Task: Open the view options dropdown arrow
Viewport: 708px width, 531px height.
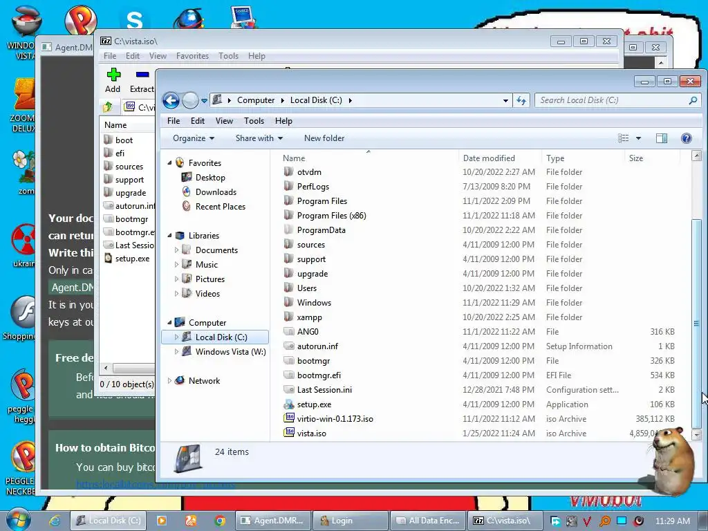Action: pyautogui.click(x=638, y=138)
